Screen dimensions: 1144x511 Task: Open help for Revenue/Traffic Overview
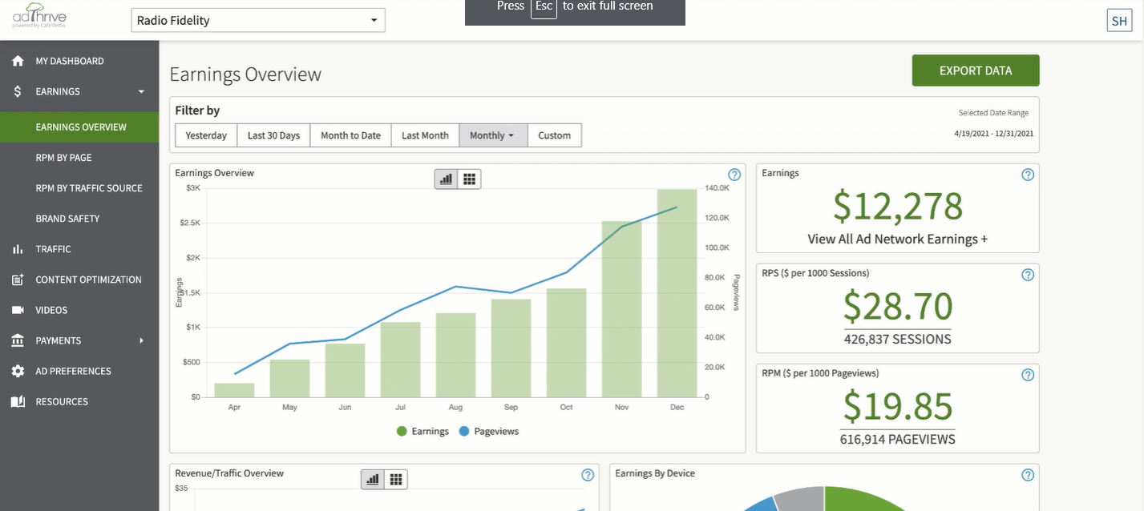click(588, 475)
